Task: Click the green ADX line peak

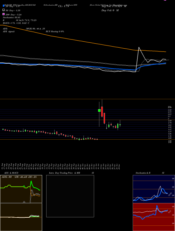Action: point(31,182)
